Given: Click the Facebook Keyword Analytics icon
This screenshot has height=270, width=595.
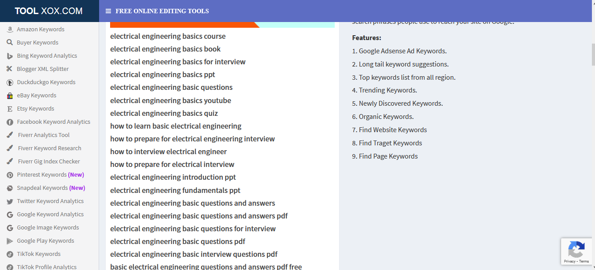Looking at the screenshot, I should (x=10, y=122).
